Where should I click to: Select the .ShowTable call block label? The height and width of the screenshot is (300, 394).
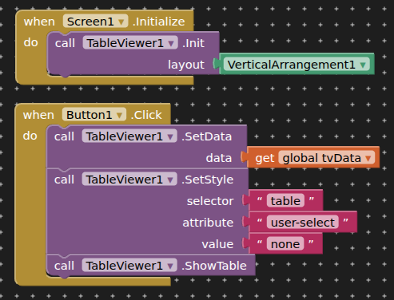[x=214, y=266]
